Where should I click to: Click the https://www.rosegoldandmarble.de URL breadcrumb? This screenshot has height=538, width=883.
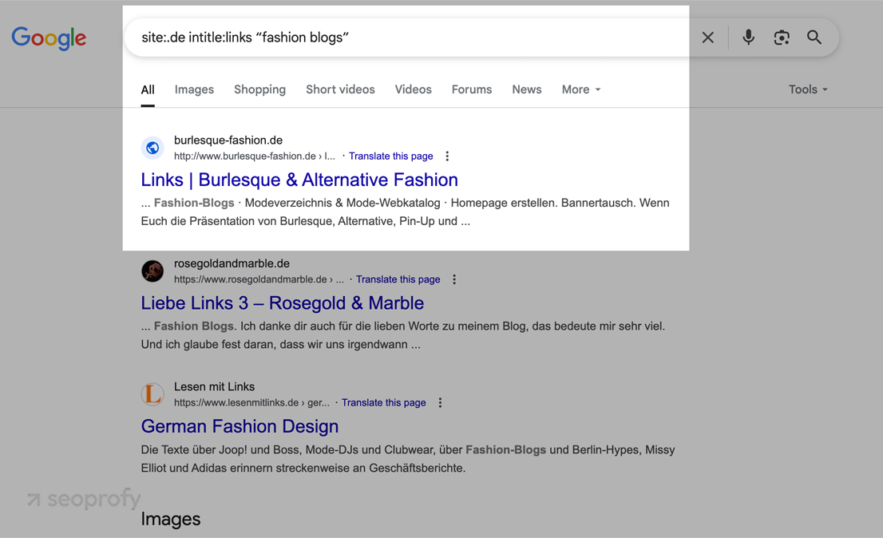pos(259,279)
